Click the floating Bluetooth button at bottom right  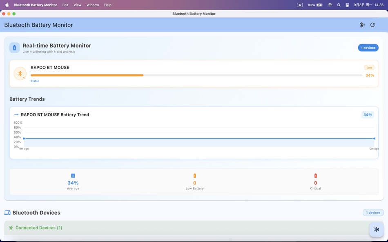pos(376,229)
